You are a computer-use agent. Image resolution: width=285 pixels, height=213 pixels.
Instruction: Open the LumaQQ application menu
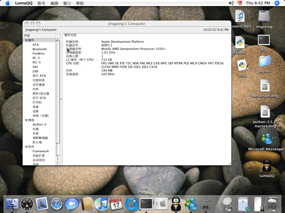24,3
